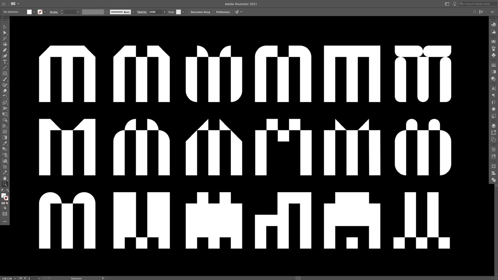Pick the Pen tool
The image size is (498, 280).
click(x=5, y=50)
